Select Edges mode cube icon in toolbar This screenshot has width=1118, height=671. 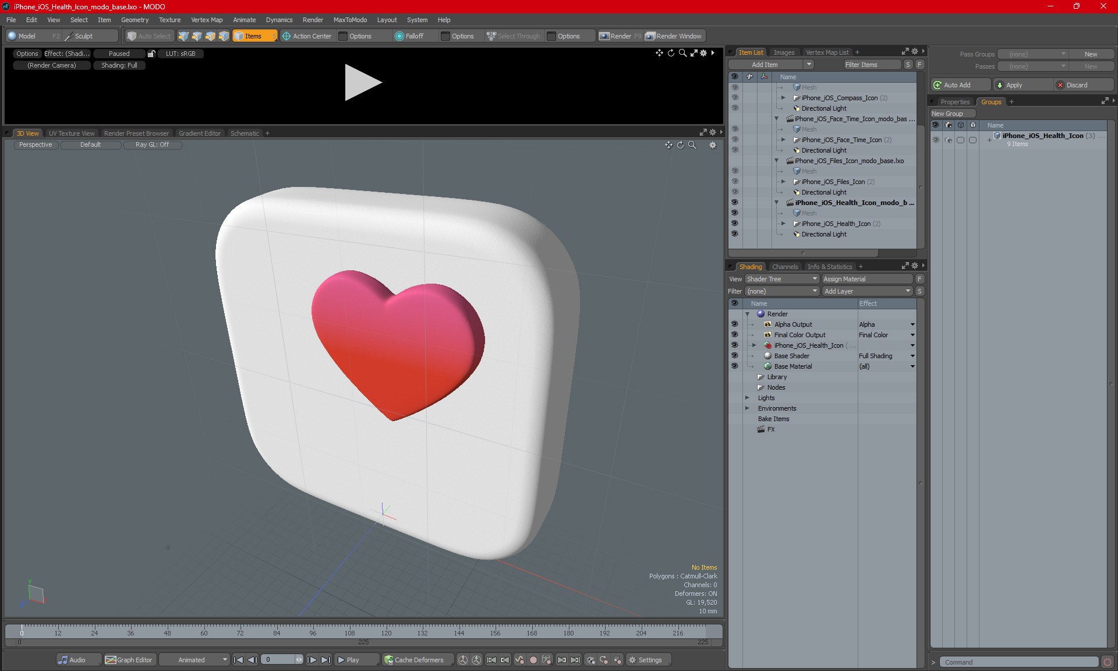coord(197,36)
